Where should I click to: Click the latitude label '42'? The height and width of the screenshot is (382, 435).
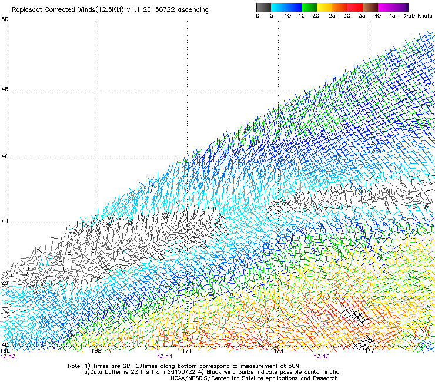pos(5,284)
